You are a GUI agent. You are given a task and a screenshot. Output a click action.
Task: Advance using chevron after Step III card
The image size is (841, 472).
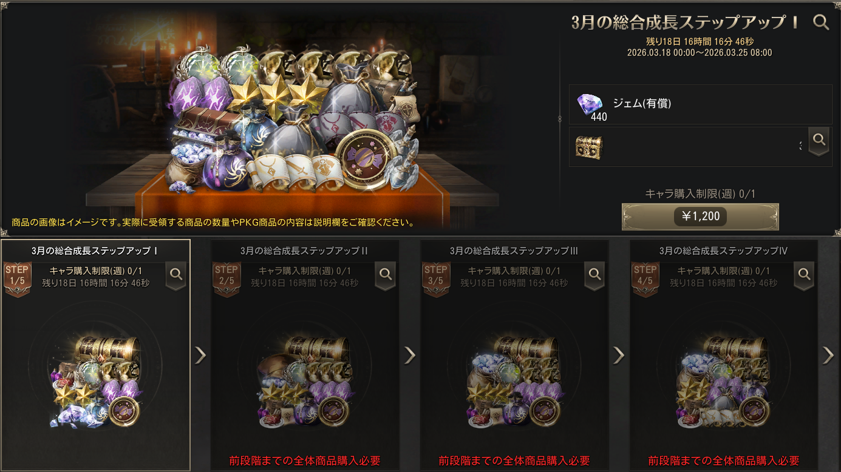pos(619,355)
